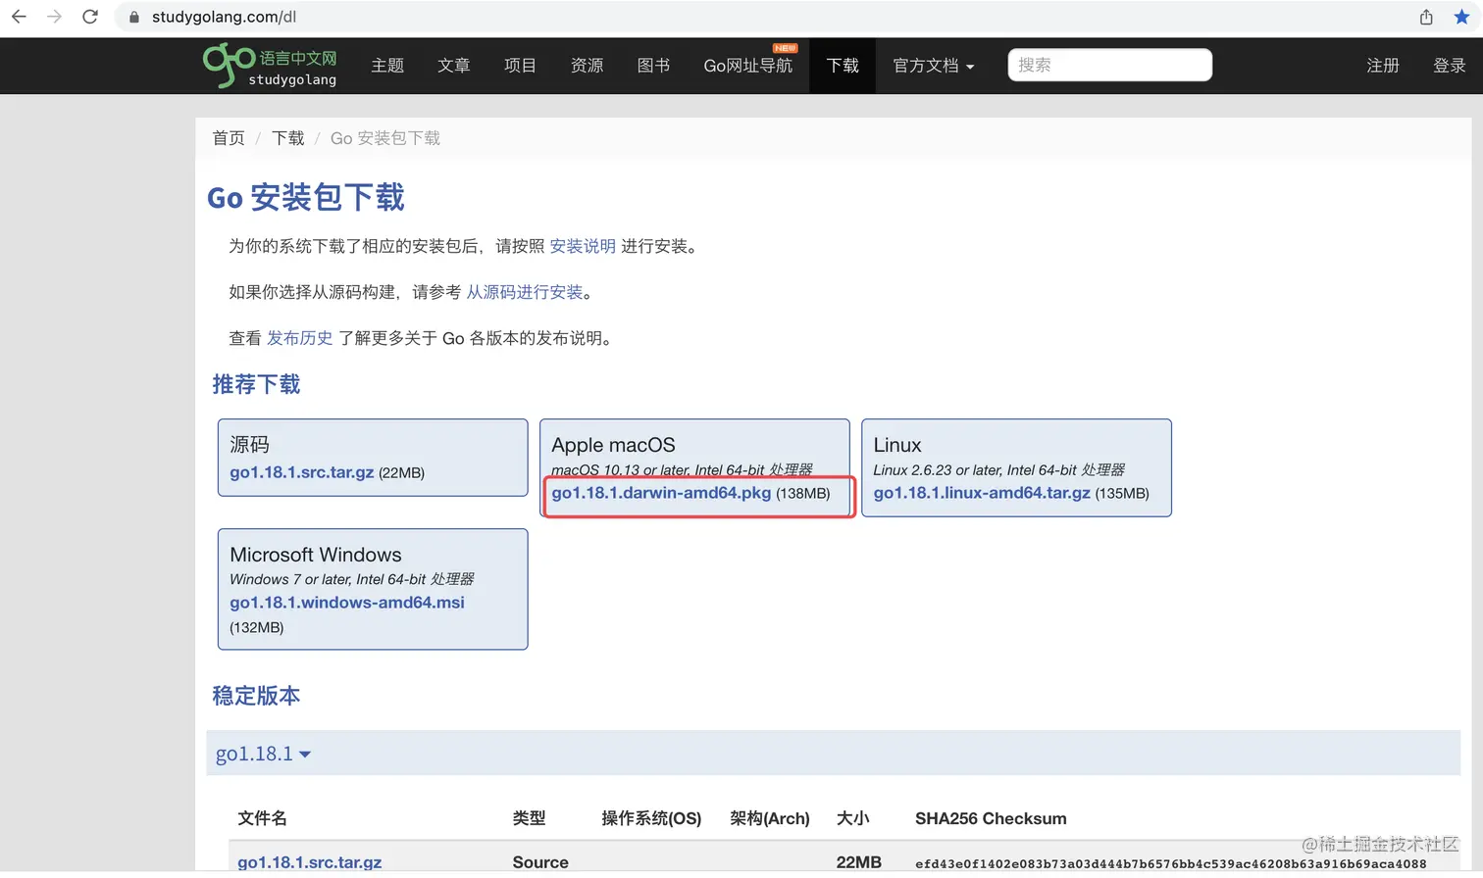Click the share page icon
Screen dimensions: 1483x878
point(1426,17)
